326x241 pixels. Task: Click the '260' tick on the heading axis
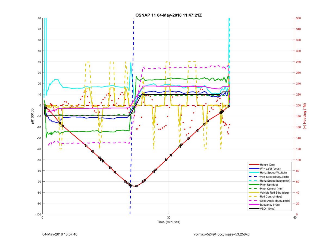pos(299,73)
